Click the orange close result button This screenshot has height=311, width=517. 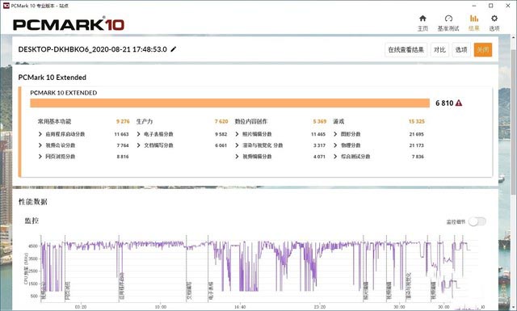click(483, 50)
